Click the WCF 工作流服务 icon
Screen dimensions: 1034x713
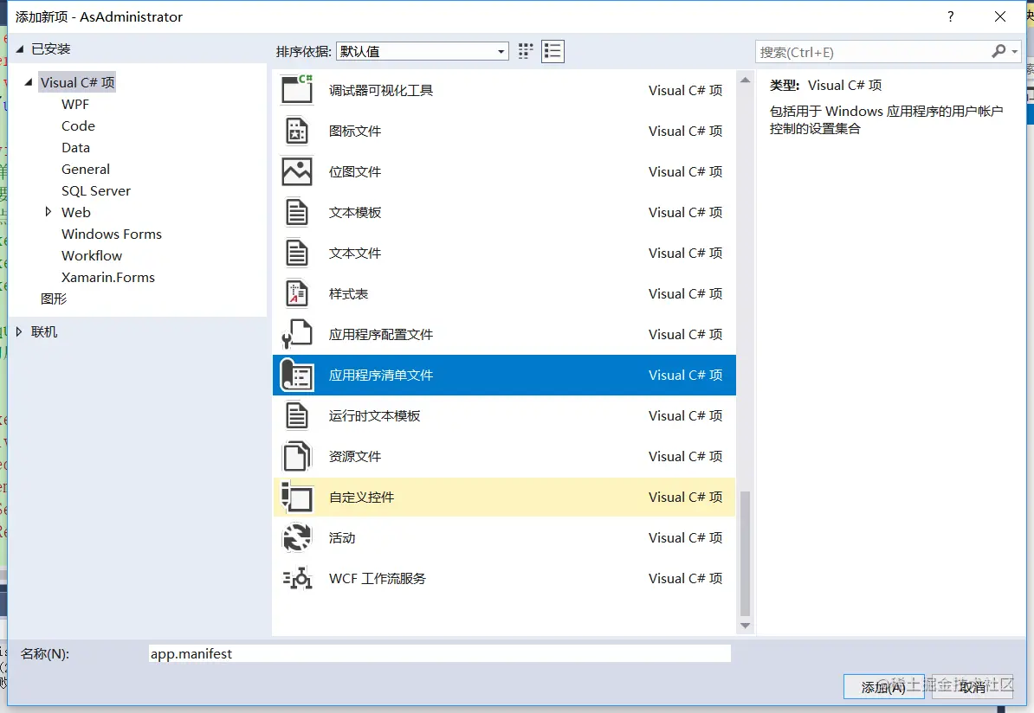pos(297,579)
